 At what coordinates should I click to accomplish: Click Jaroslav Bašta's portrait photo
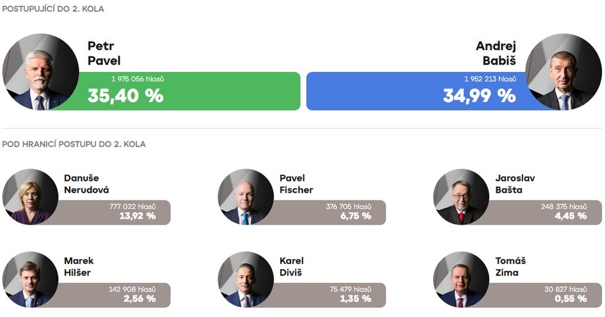click(461, 197)
